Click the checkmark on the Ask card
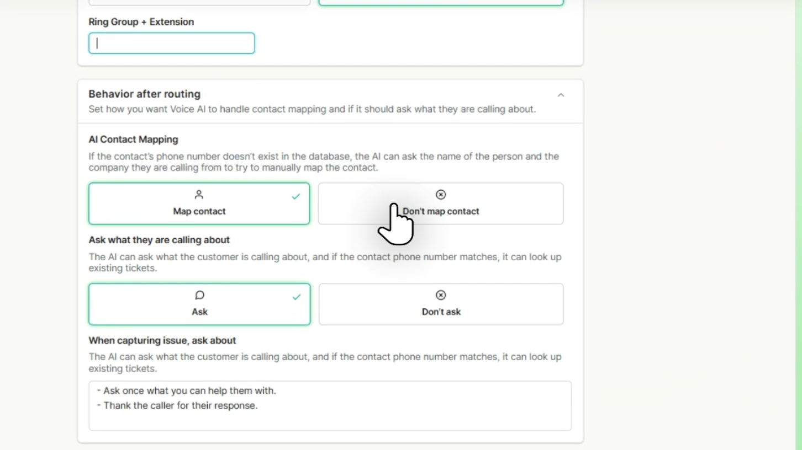 tap(297, 297)
